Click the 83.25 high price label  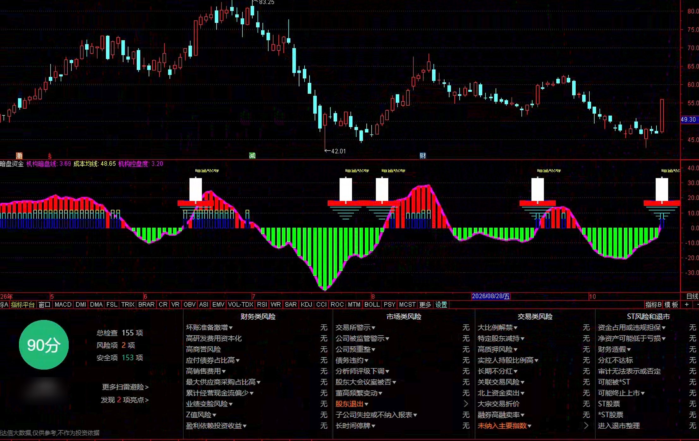(266, 3)
